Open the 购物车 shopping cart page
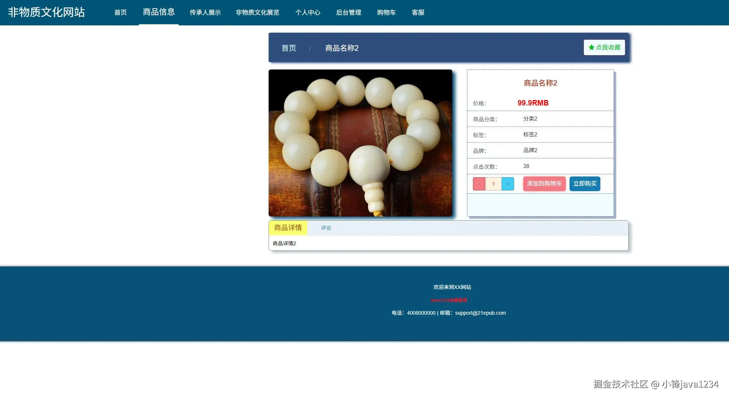The width and height of the screenshot is (729, 400). (386, 12)
